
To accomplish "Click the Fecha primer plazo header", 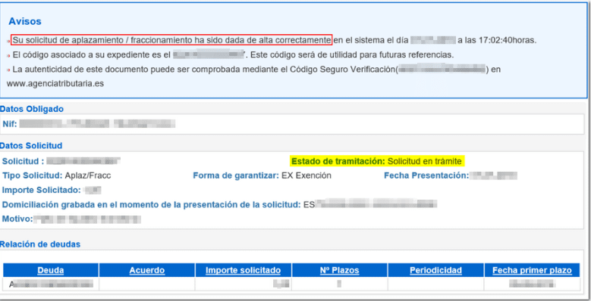I will coord(532,270).
